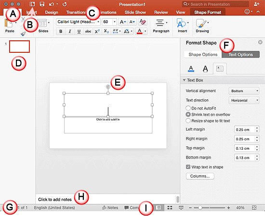Click the Redo icon in title bar

pos(65,4)
